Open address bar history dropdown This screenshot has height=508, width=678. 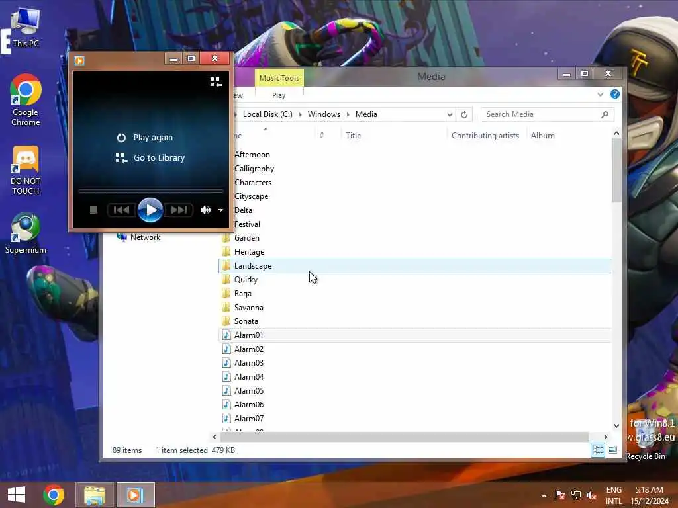pos(450,114)
